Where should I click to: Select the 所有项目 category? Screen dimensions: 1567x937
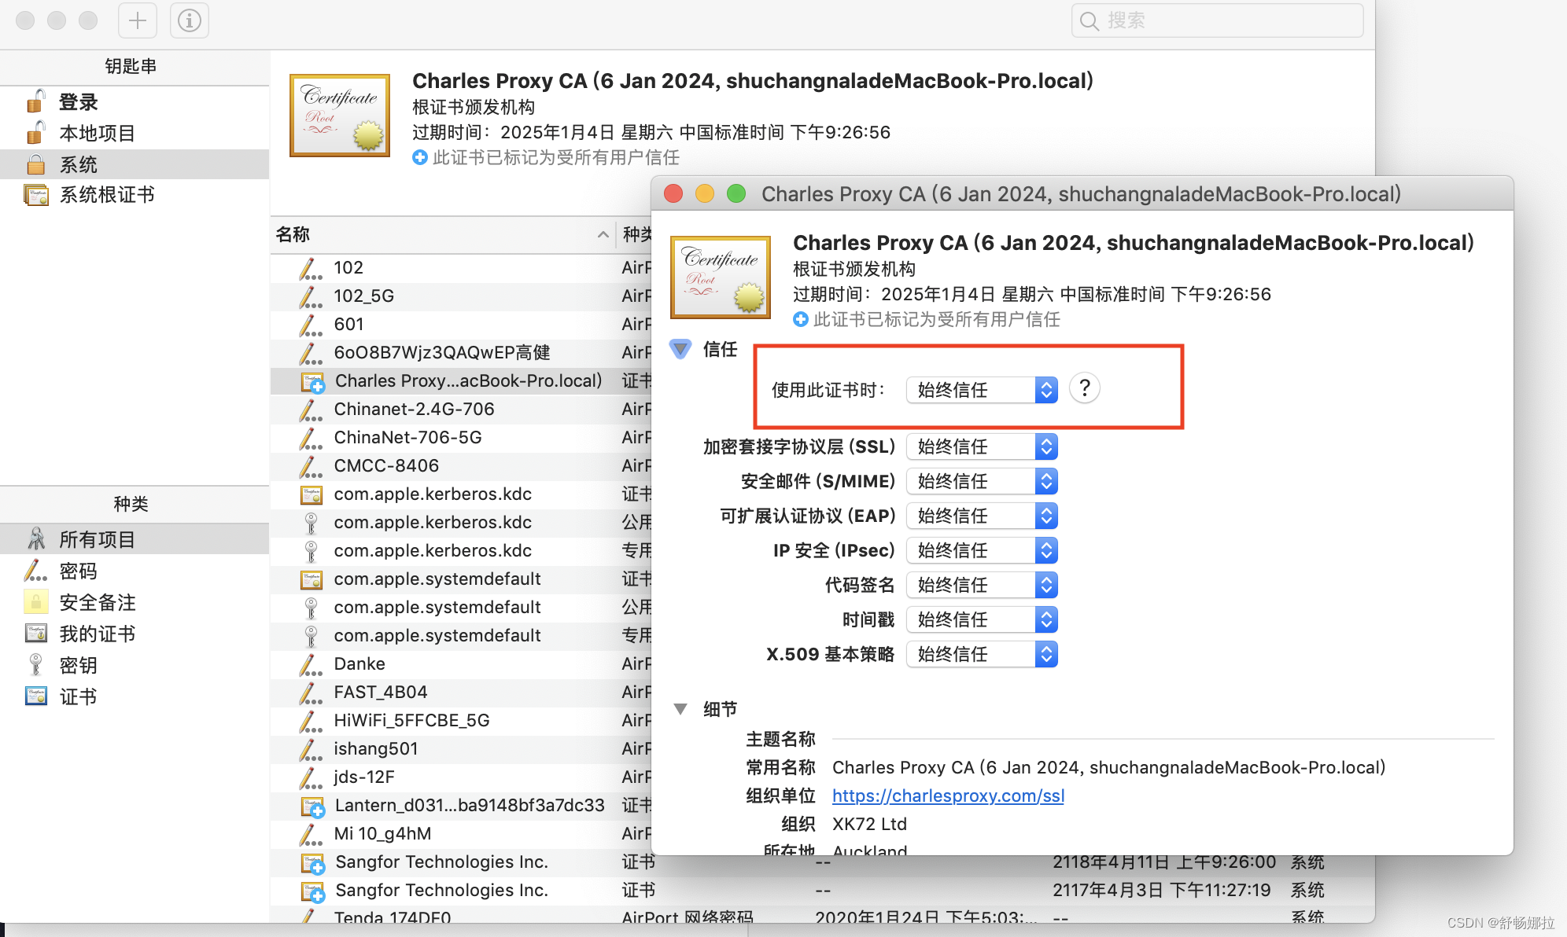135,539
